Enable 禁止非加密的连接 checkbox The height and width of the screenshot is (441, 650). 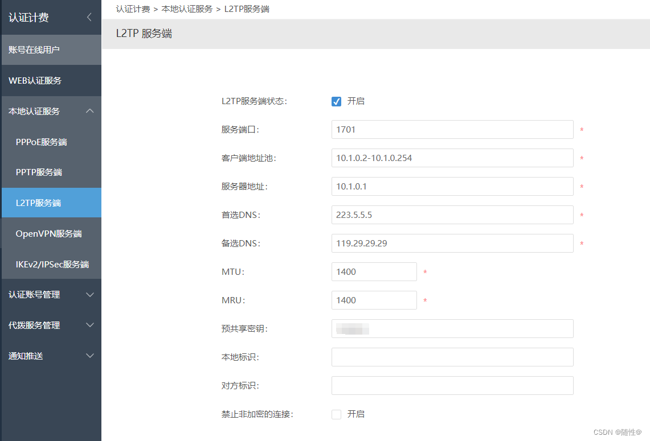click(336, 414)
